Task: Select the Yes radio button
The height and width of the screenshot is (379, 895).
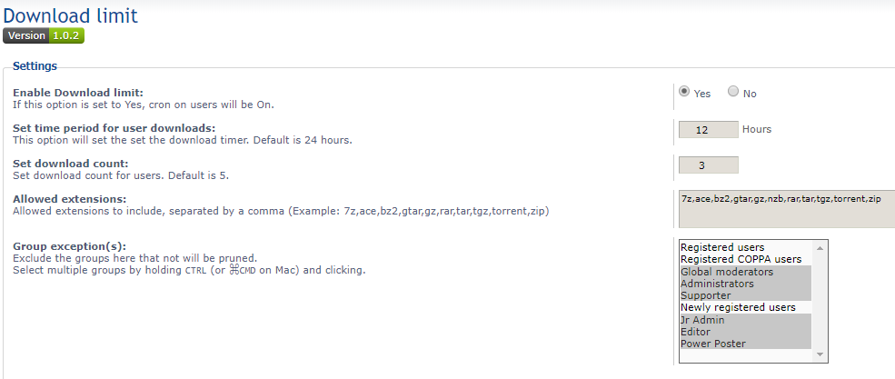Action: click(x=684, y=92)
